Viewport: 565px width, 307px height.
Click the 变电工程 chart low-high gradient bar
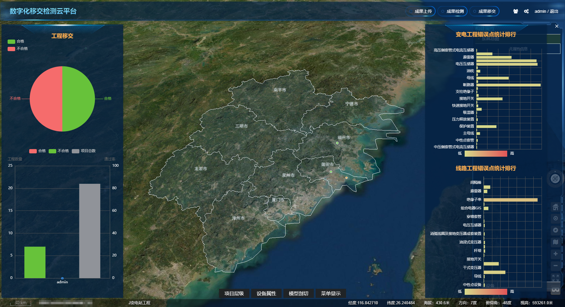[x=486, y=154]
